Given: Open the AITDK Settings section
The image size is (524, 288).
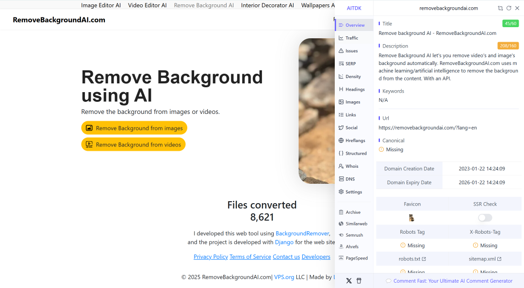Looking at the screenshot, I should point(354,192).
